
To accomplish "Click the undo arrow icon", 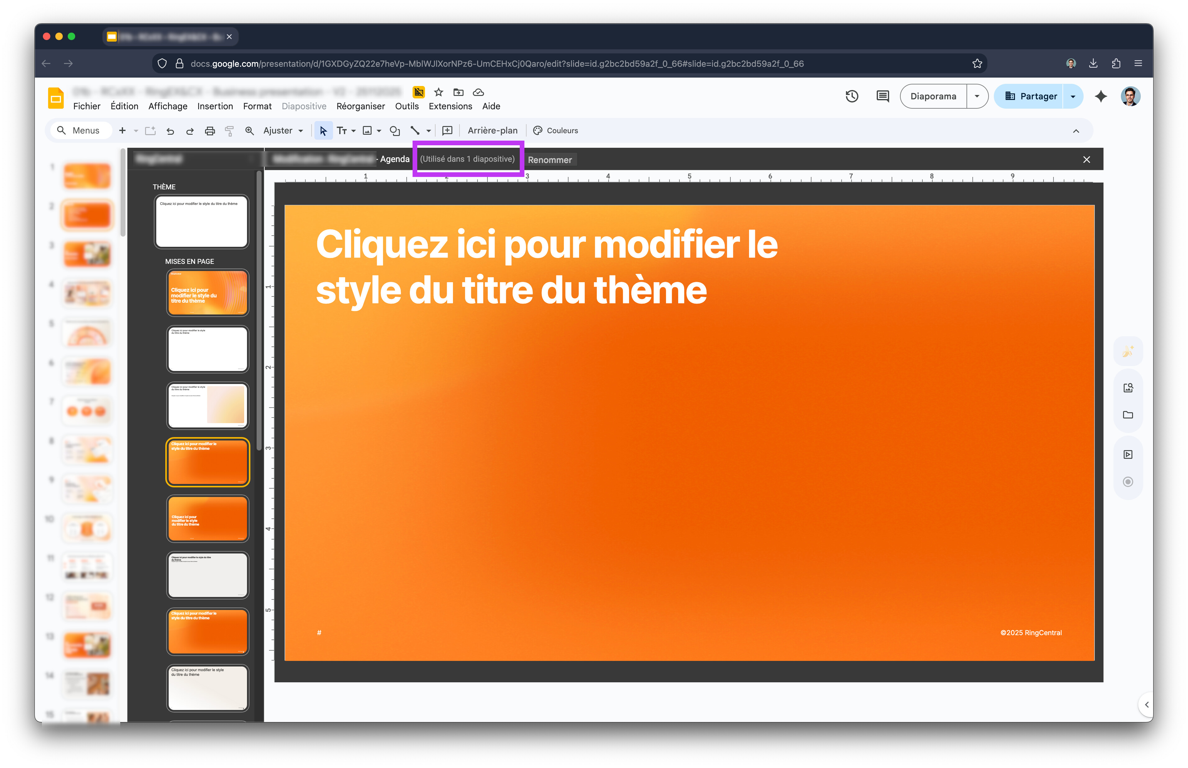I will click(170, 131).
